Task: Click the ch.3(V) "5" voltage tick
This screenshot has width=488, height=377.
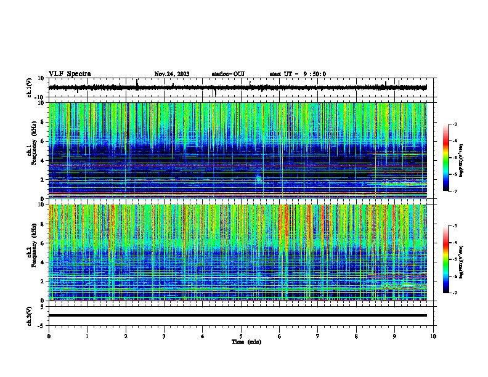Action: coord(43,307)
